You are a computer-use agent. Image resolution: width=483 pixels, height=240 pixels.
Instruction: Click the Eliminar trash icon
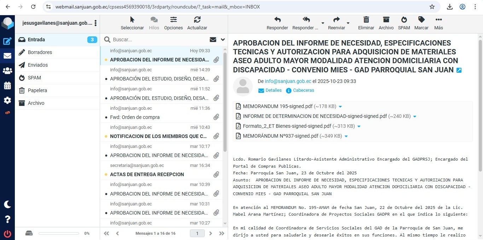[x=366, y=23]
